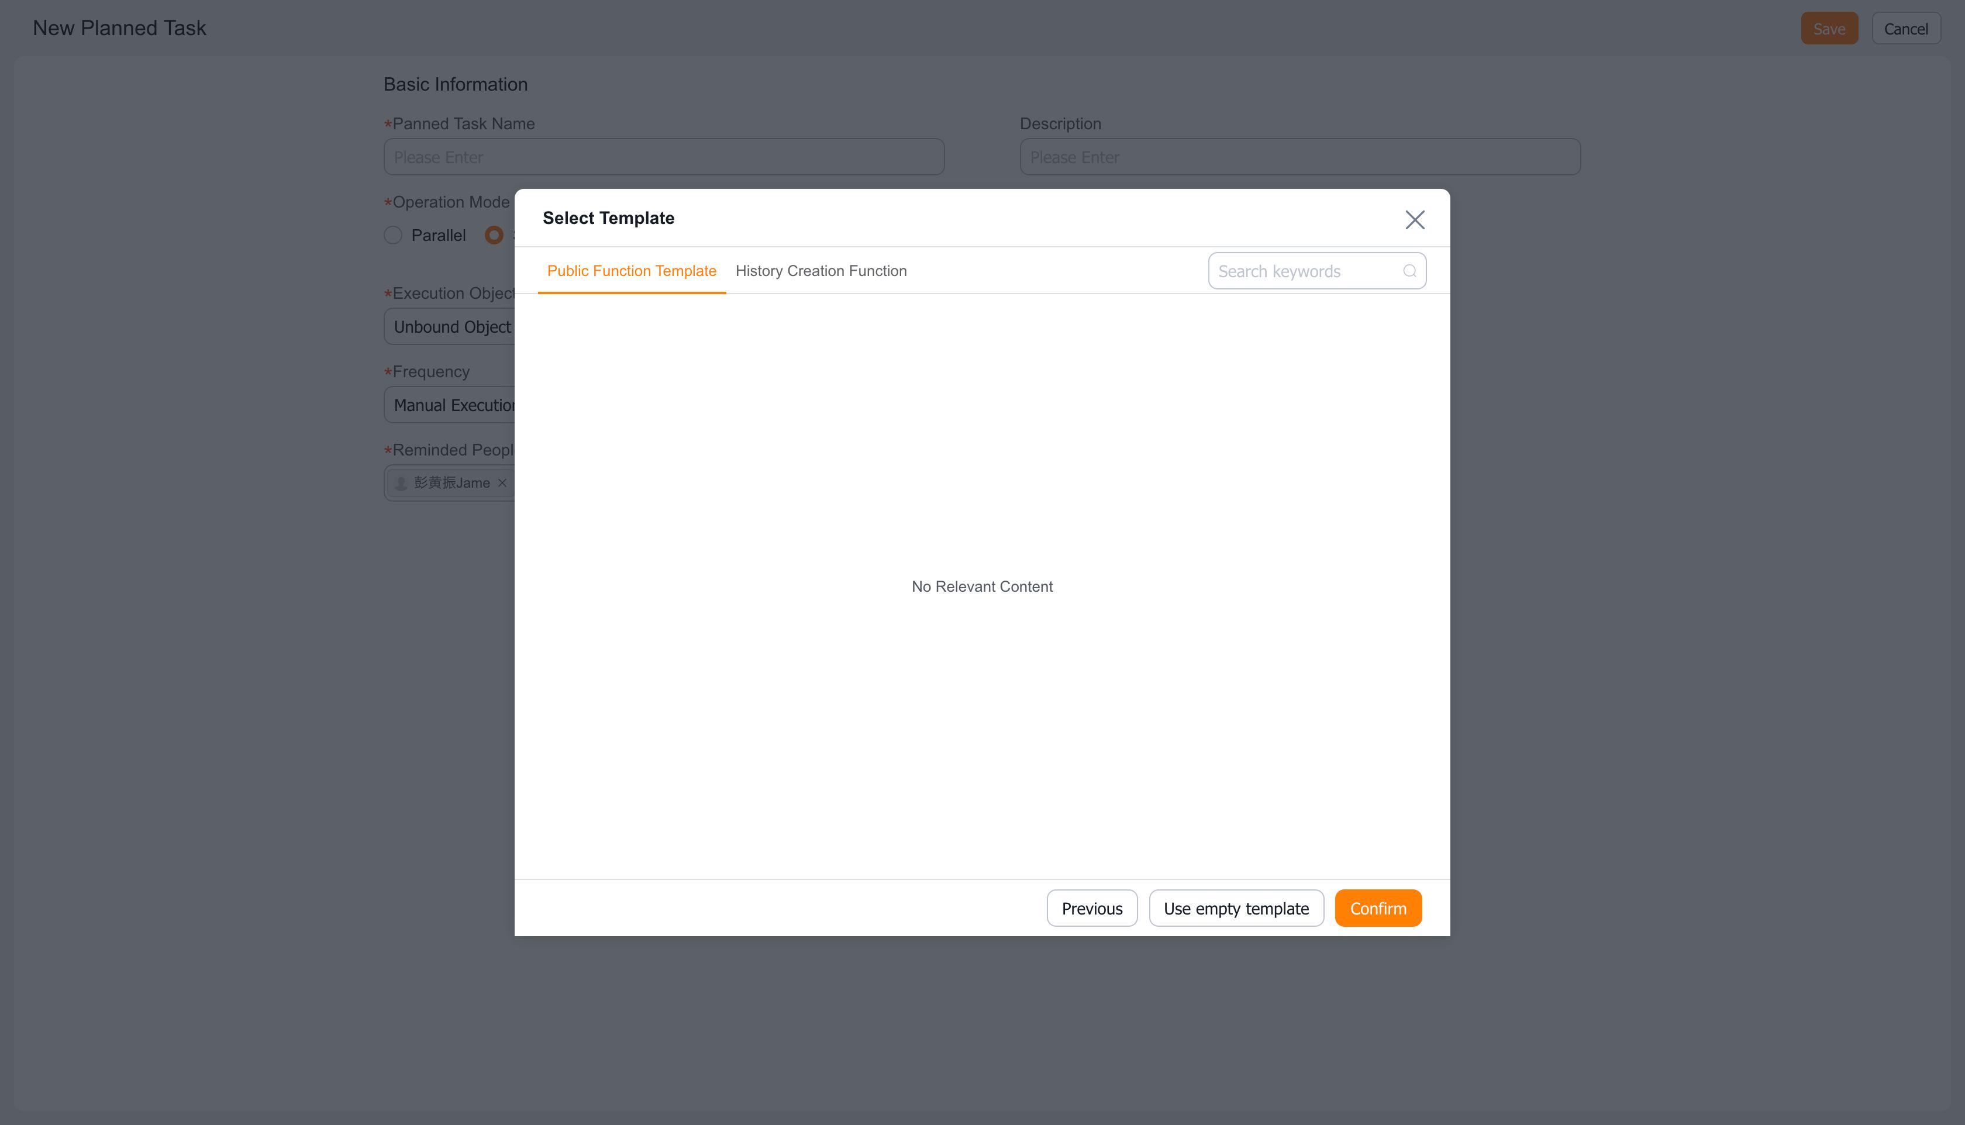Select the orange checked operation mode radio
This screenshot has width=1965, height=1125.
click(x=494, y=235)
